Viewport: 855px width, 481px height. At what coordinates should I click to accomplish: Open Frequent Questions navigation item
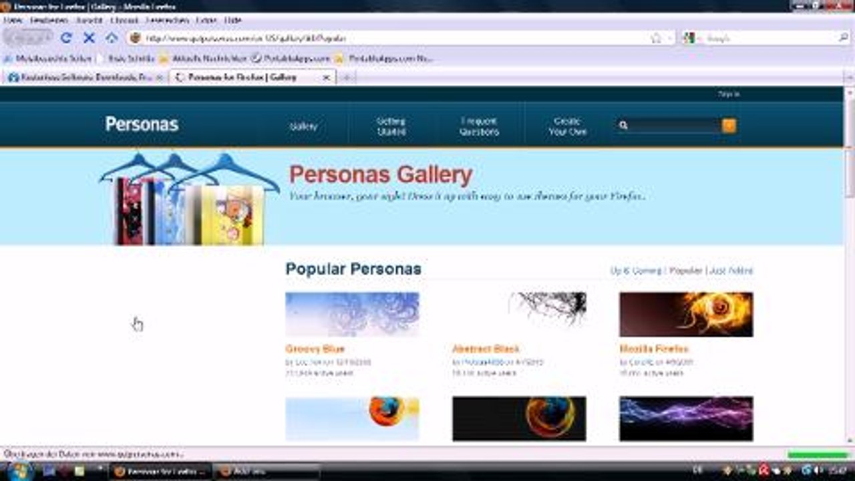[479, 126]
